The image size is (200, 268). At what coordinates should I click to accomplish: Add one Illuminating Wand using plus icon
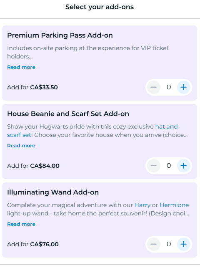184,244
